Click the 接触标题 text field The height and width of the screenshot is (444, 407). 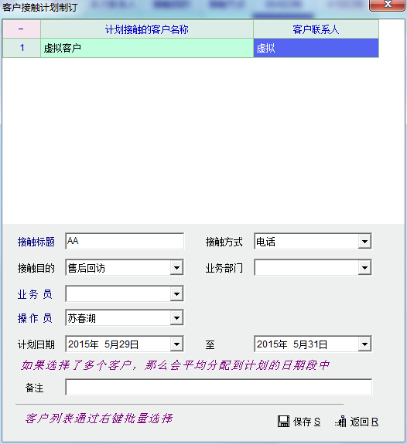tap(125, 241)
